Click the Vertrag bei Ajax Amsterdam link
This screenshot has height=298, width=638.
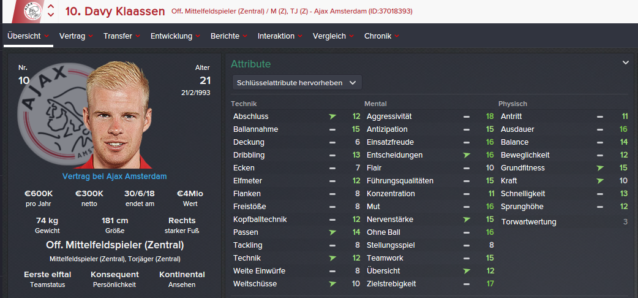point(114,177)
